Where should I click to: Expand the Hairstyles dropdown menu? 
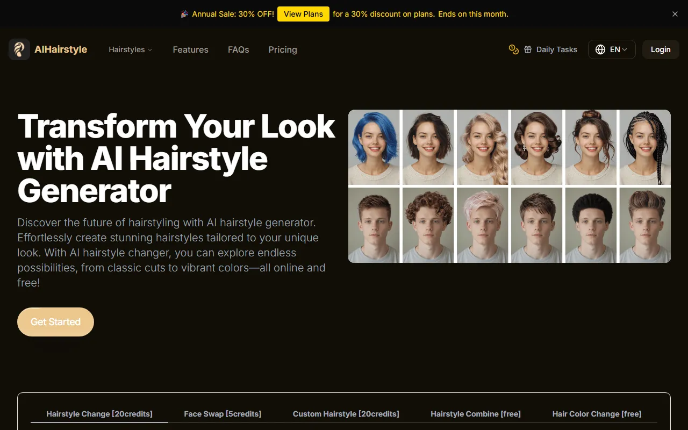click(x=131, y=49)
